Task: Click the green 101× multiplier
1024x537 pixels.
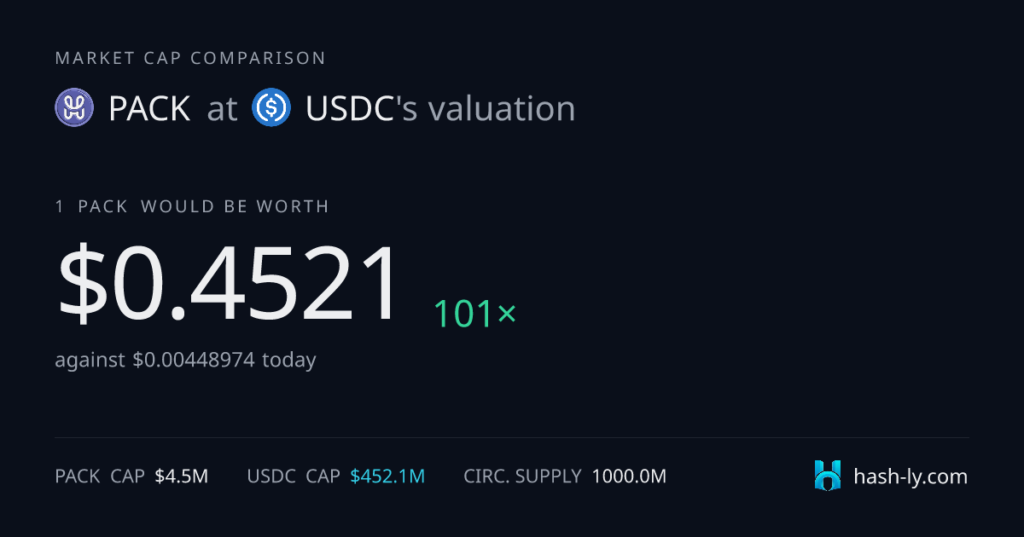Action: click(475, 314)
